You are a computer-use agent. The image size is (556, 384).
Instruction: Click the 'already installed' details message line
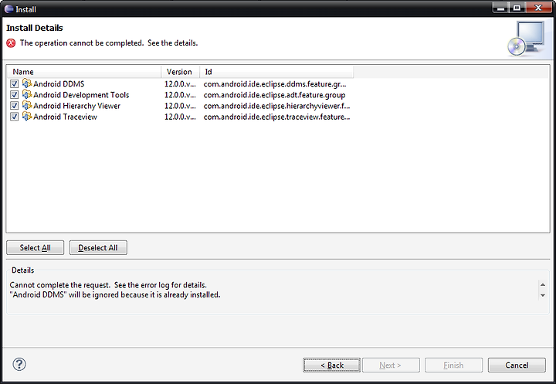click(x=115, y=295)
